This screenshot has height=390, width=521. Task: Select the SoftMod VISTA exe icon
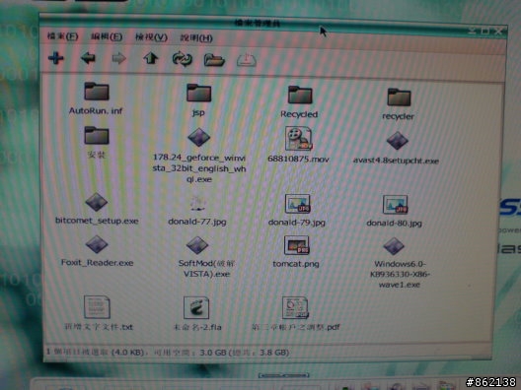click(197, 245)
